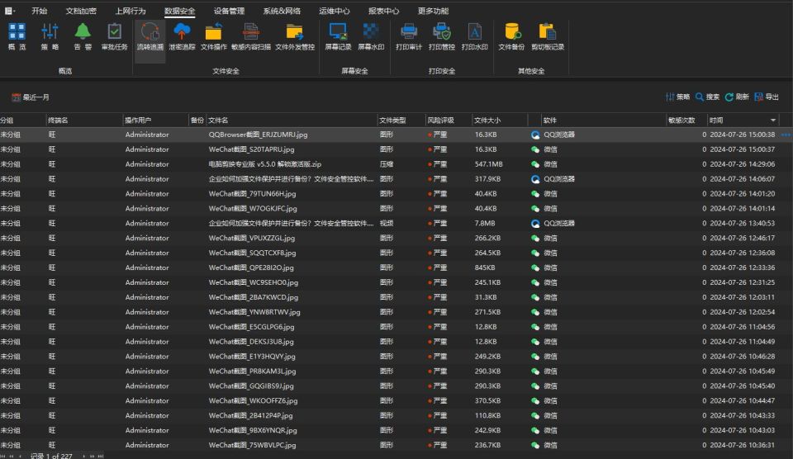Sort by 文件名 column header
This screenshot has width=793, height=459.
pyautogui.click(x=292, y=121)
